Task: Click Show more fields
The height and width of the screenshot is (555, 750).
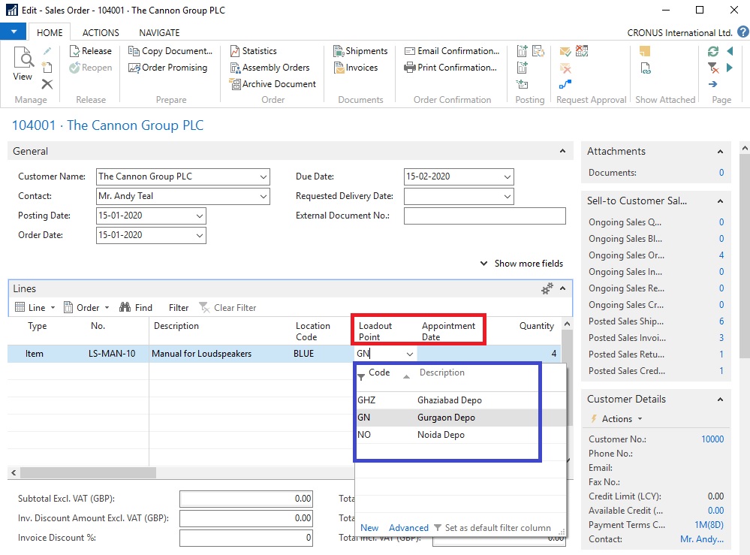Action: [x=522, y=264]
